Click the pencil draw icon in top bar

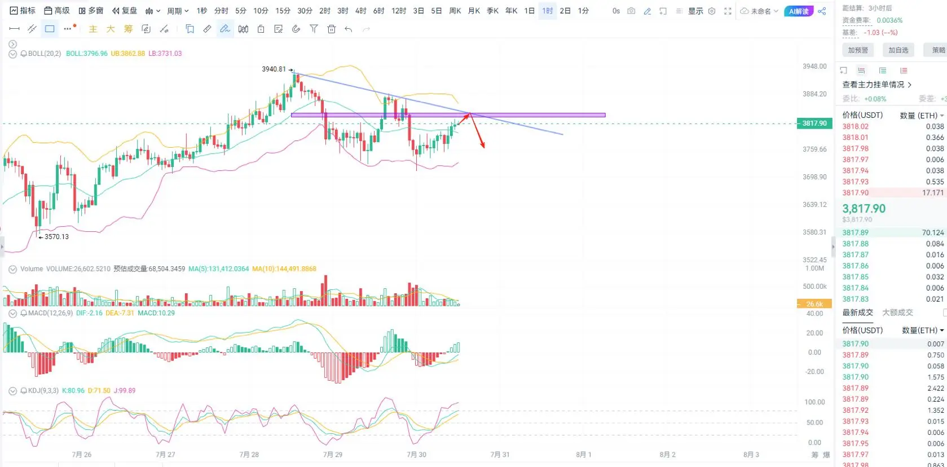[648, 11]
